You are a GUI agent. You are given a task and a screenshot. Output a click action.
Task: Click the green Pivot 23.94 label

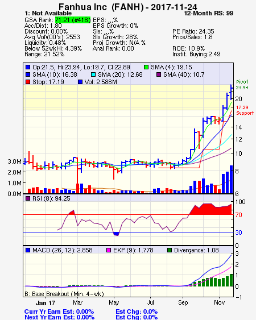pyautogui.click(x=242, y=85)
